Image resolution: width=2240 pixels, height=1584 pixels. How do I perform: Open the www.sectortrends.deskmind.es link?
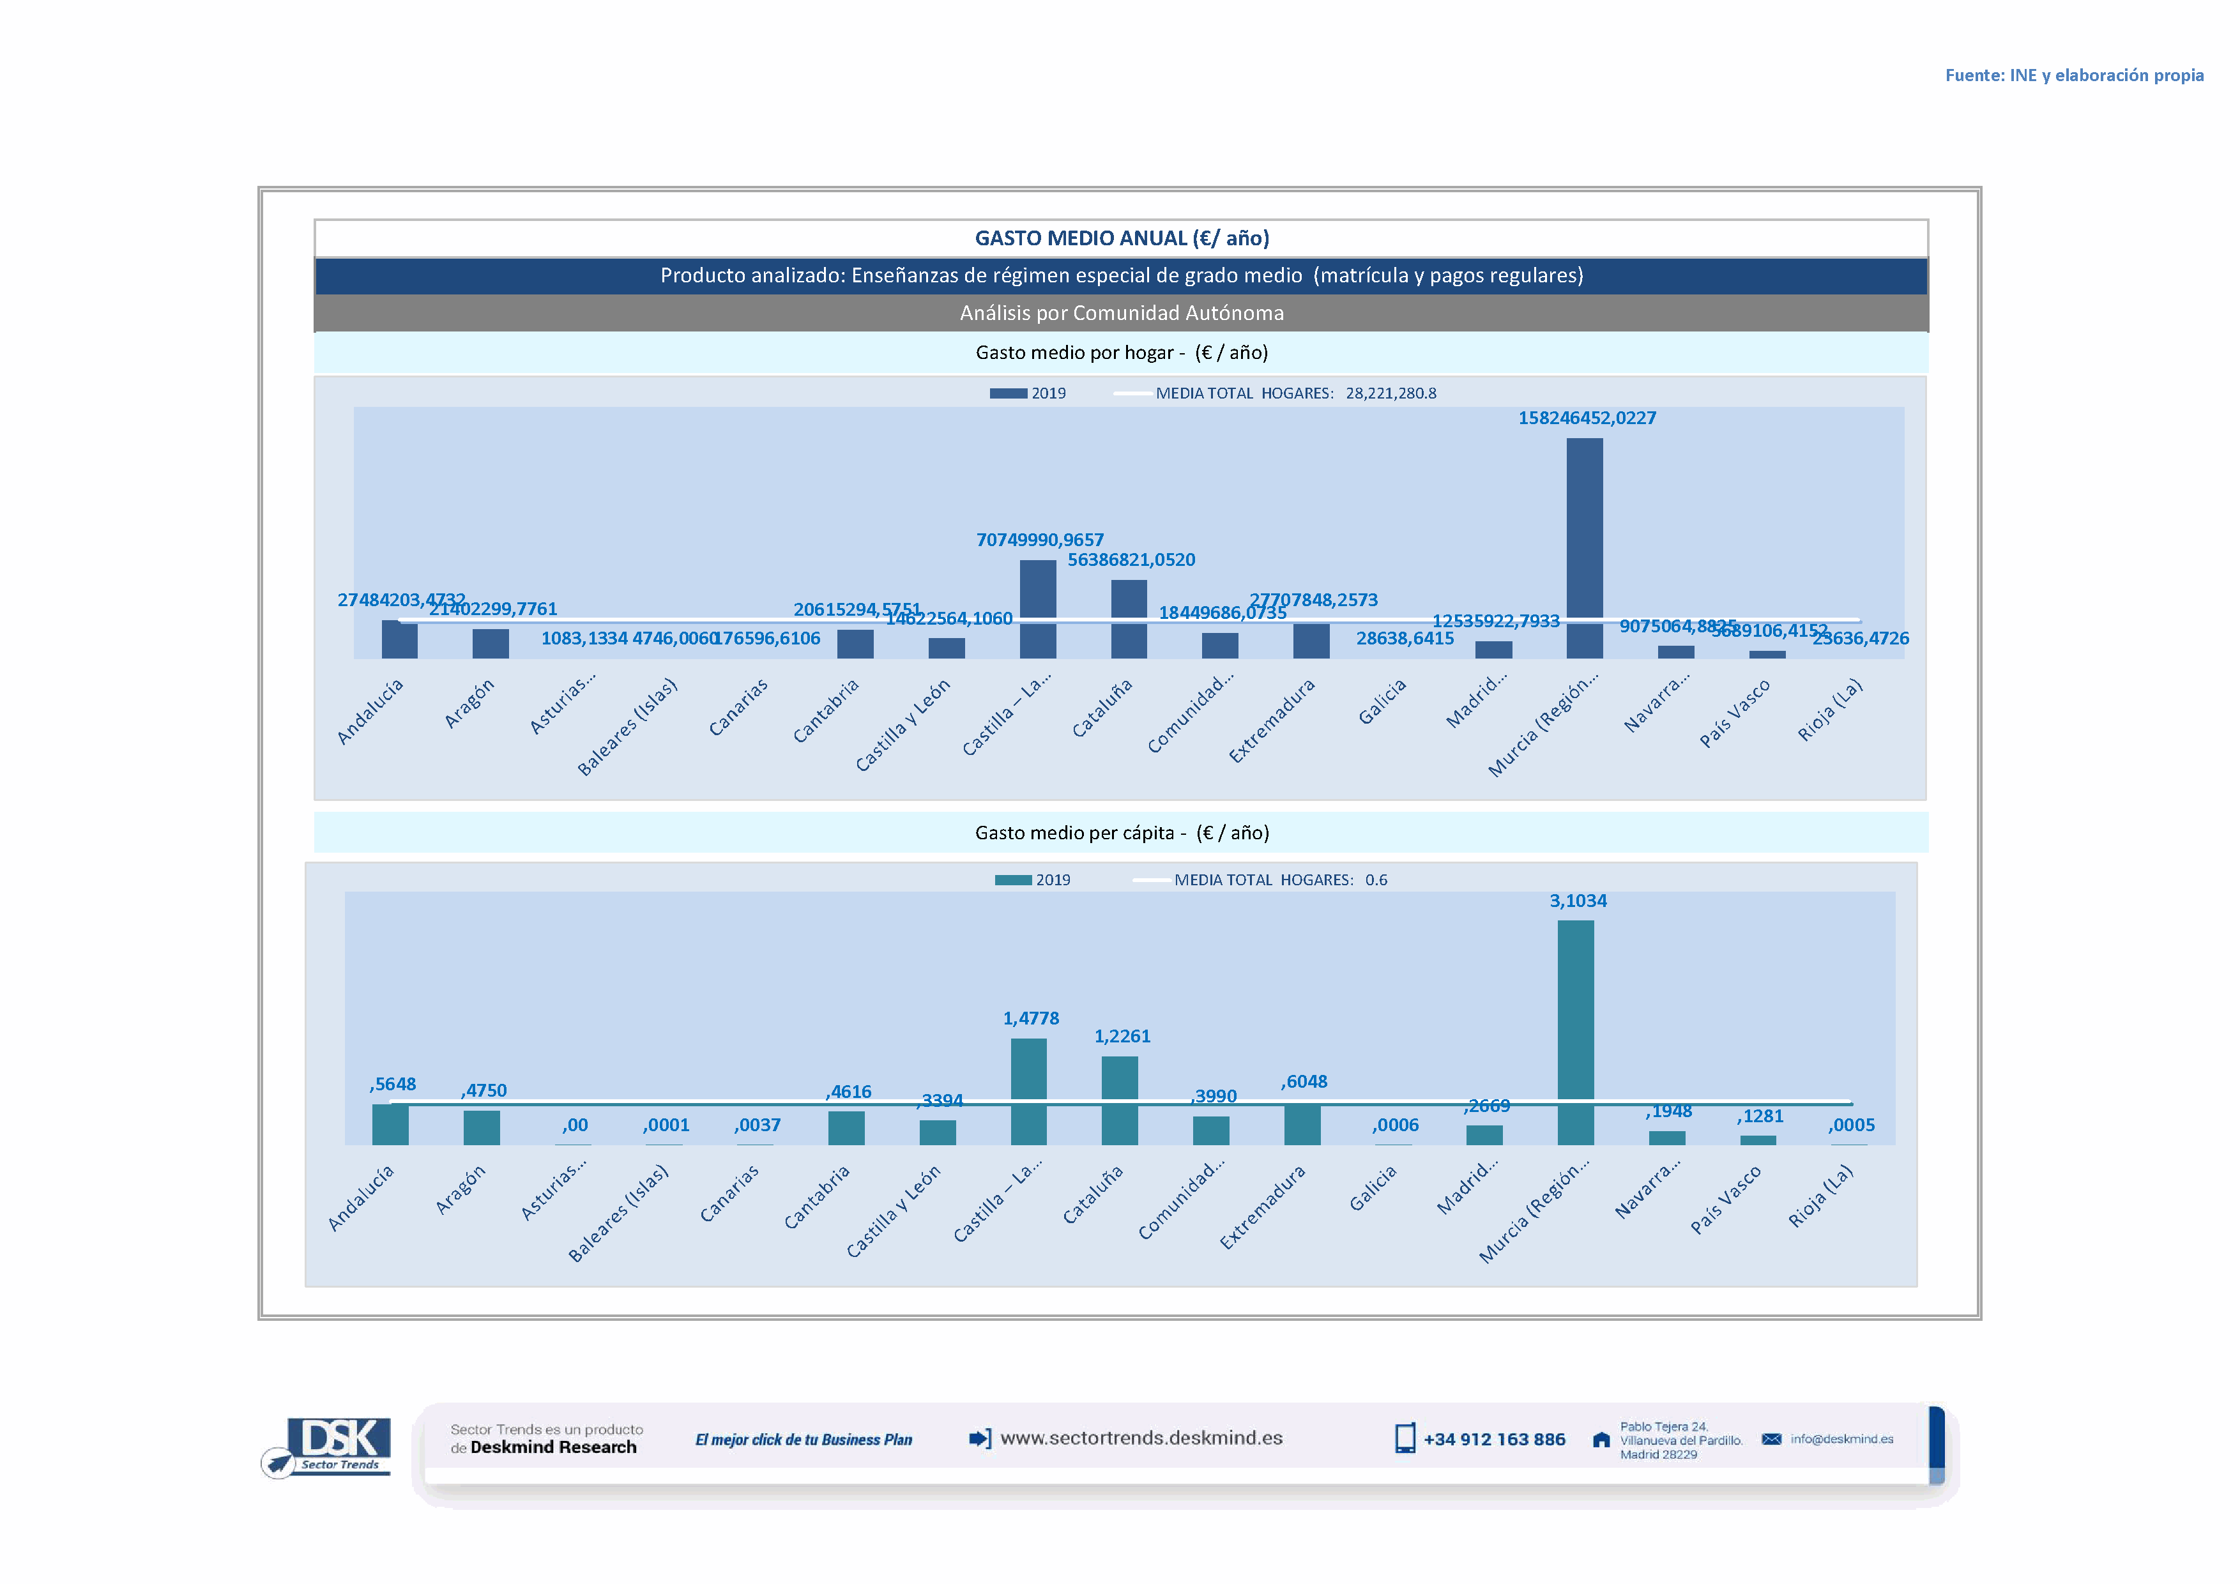click(x=1141, y=1438)
